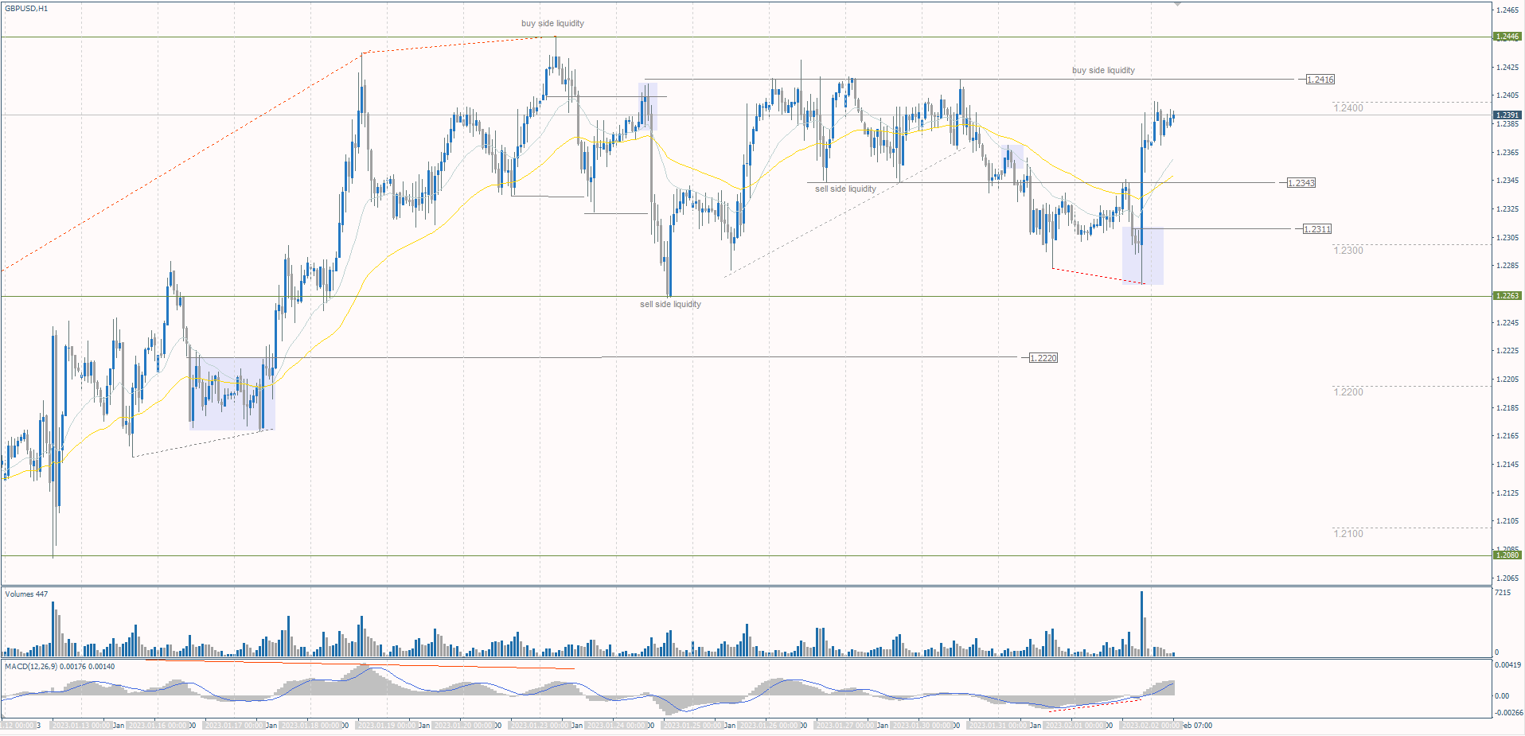
Task: Click the GBPUSD,H1 chart title label
Action: 26,9
